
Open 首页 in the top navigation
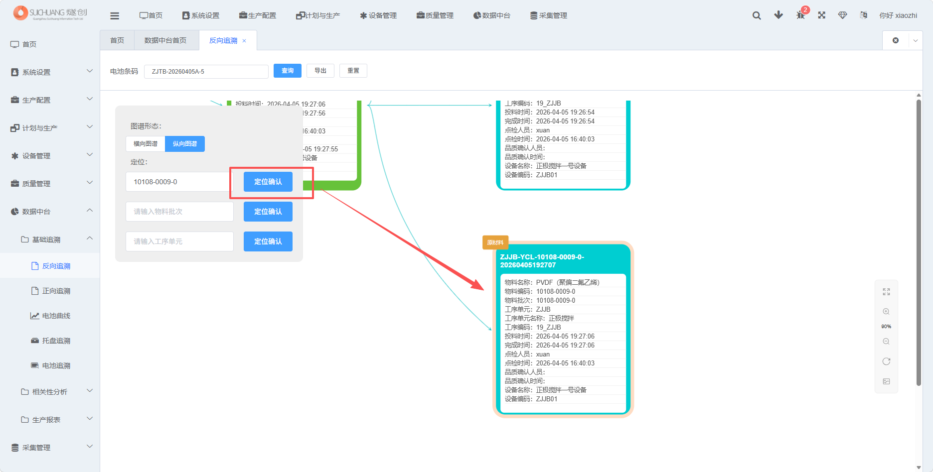(151, 15)
